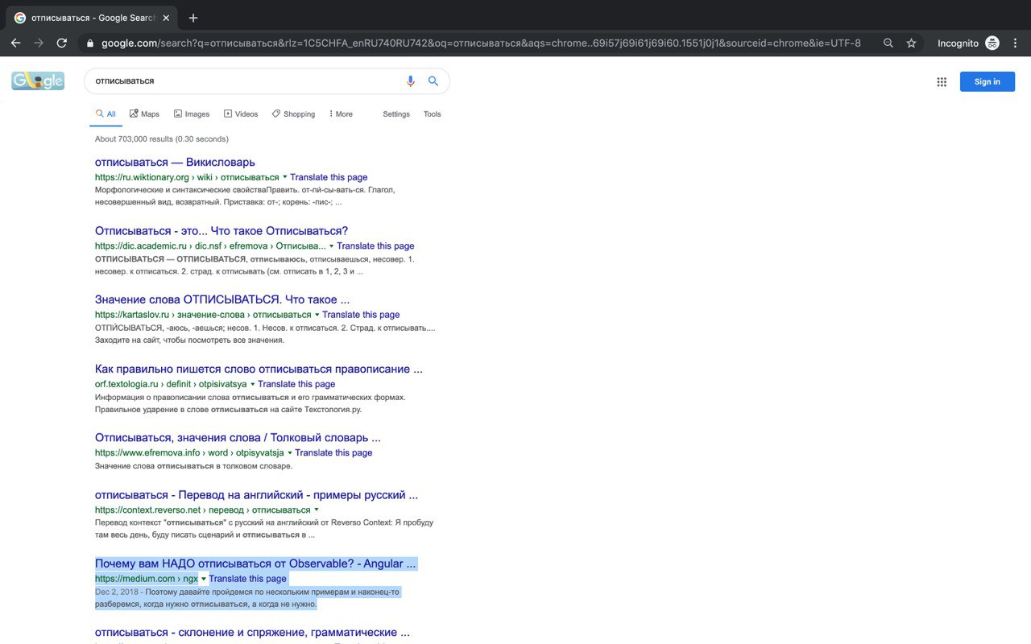Open 'Значение слова ОТПИСЫВАТЬСЯ' result
This screenshot has width=1031, height=644.
[x=222, y=300]
